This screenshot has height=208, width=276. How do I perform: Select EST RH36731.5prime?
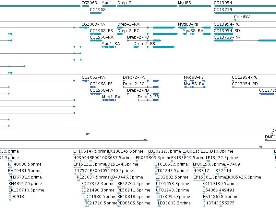click(25, 177)
